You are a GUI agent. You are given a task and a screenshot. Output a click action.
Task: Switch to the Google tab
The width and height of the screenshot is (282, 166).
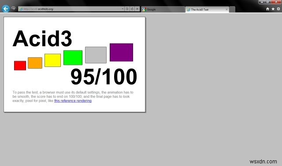point(163,9)
